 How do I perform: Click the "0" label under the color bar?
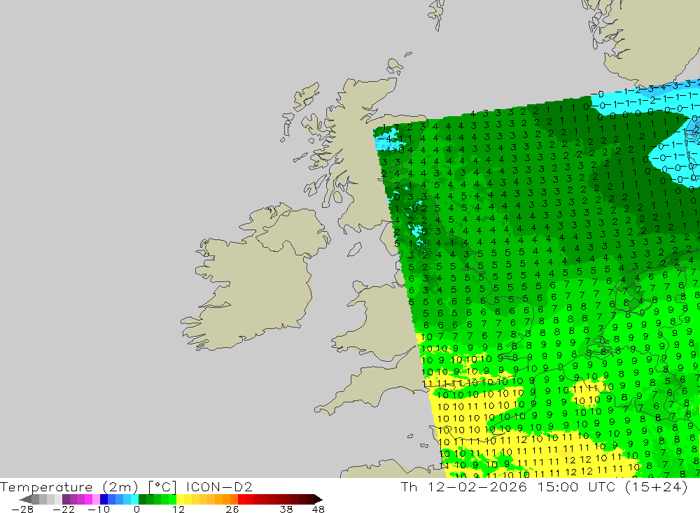136,510
